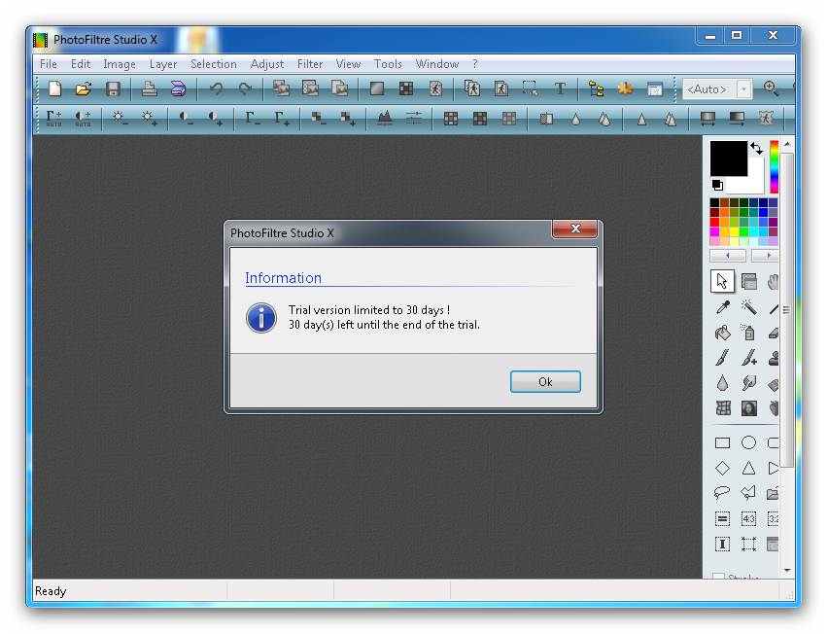The width and height of the screenshot is (828, 634).
Task: Click the Contrast plus icon
Action: click(x=215, y=119)
